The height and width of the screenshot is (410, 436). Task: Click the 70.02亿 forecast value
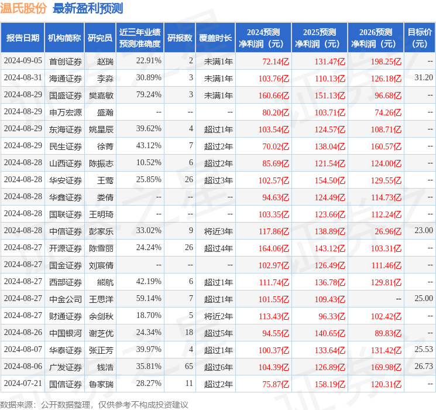click(x=276, y=146)
